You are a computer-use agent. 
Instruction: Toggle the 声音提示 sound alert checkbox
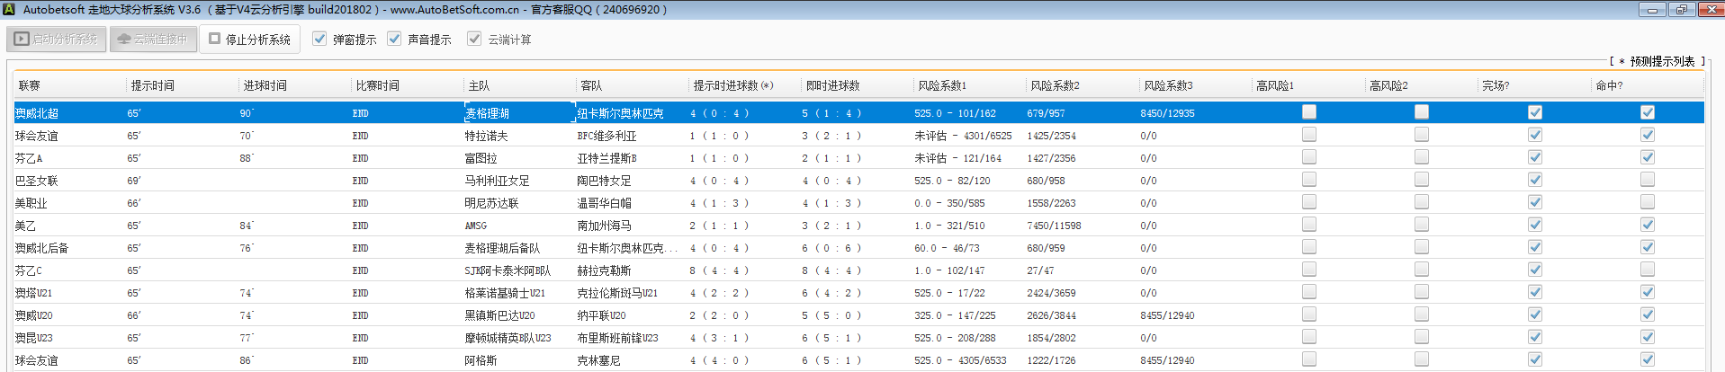coord(394,39)
